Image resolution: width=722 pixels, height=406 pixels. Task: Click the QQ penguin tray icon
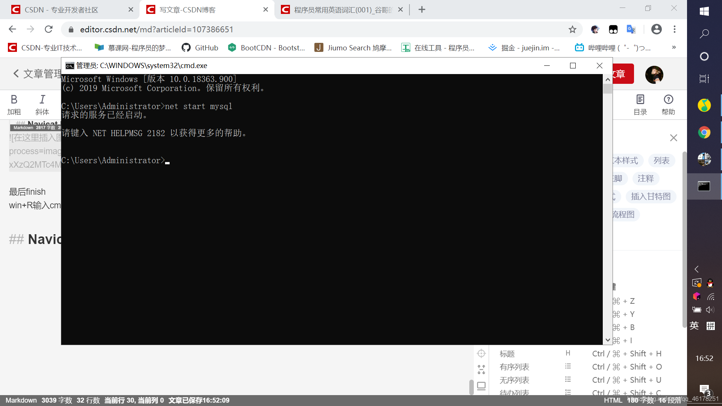[710, 283]
